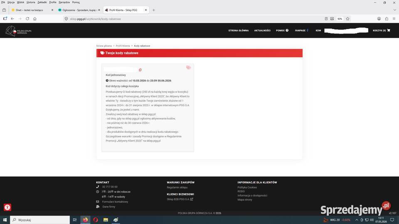Click the Firefox forward arrow
This screenshot has width=399, height=224.
click(x=20, y=19)
